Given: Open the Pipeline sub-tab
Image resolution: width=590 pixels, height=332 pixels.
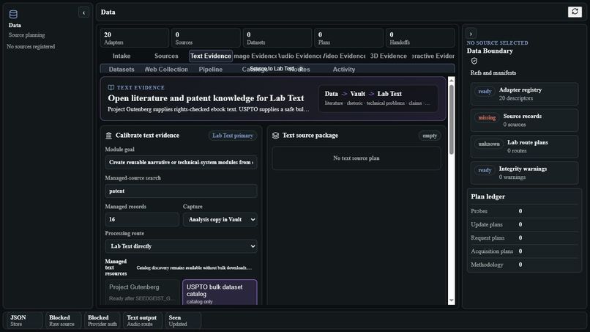Looking at the screenshot, I should coord(211,70).
